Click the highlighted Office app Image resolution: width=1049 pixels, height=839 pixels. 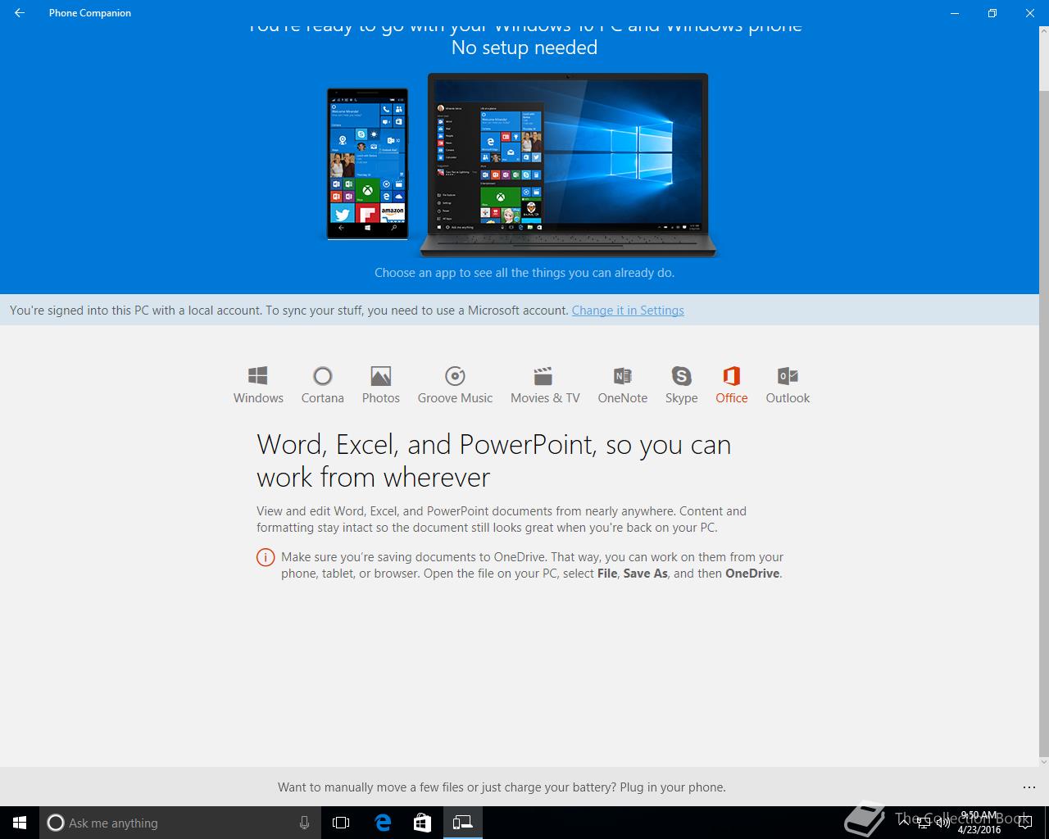732,385
